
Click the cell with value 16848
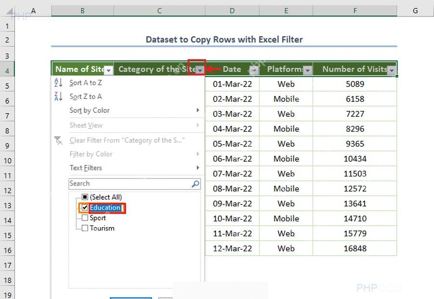tap(355, 248)
